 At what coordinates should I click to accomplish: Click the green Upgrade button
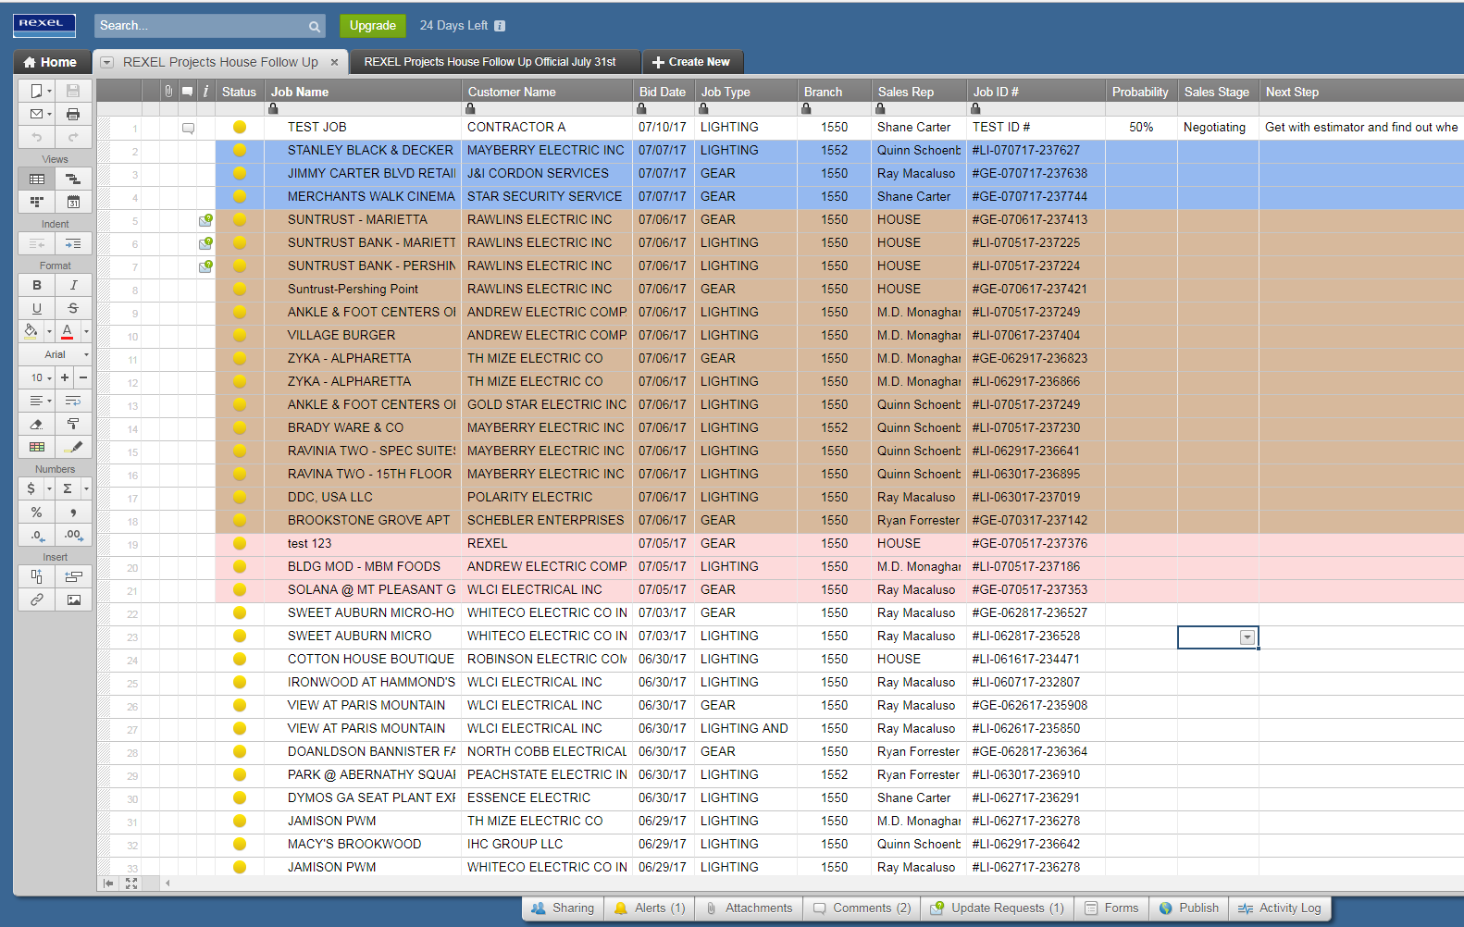pyautogui.click(x=373, y=26)
